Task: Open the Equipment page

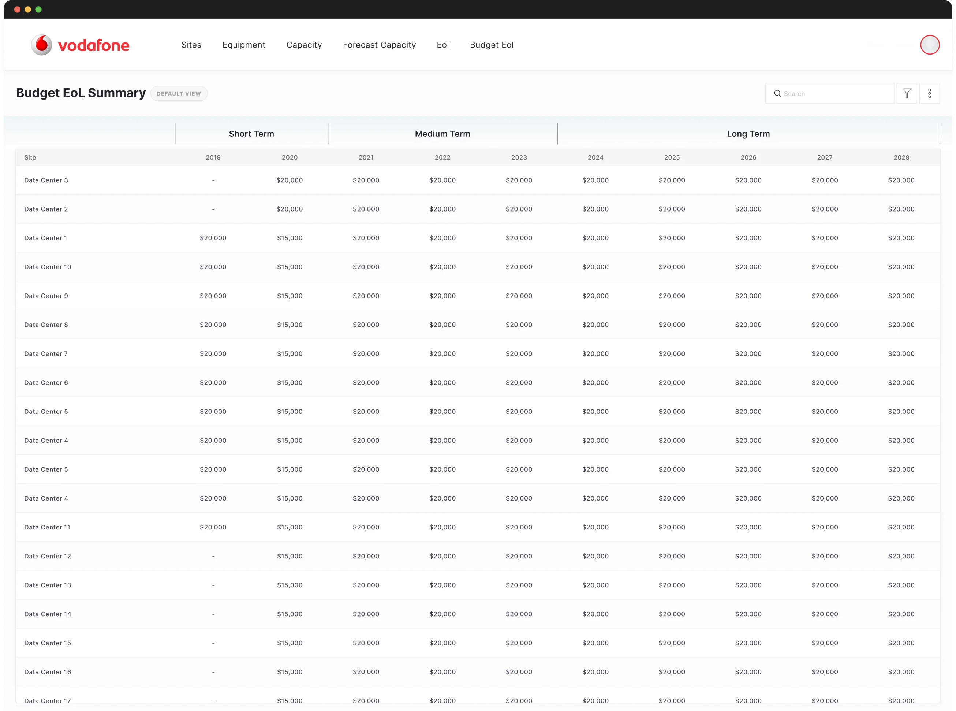Action: coord(244,45)
